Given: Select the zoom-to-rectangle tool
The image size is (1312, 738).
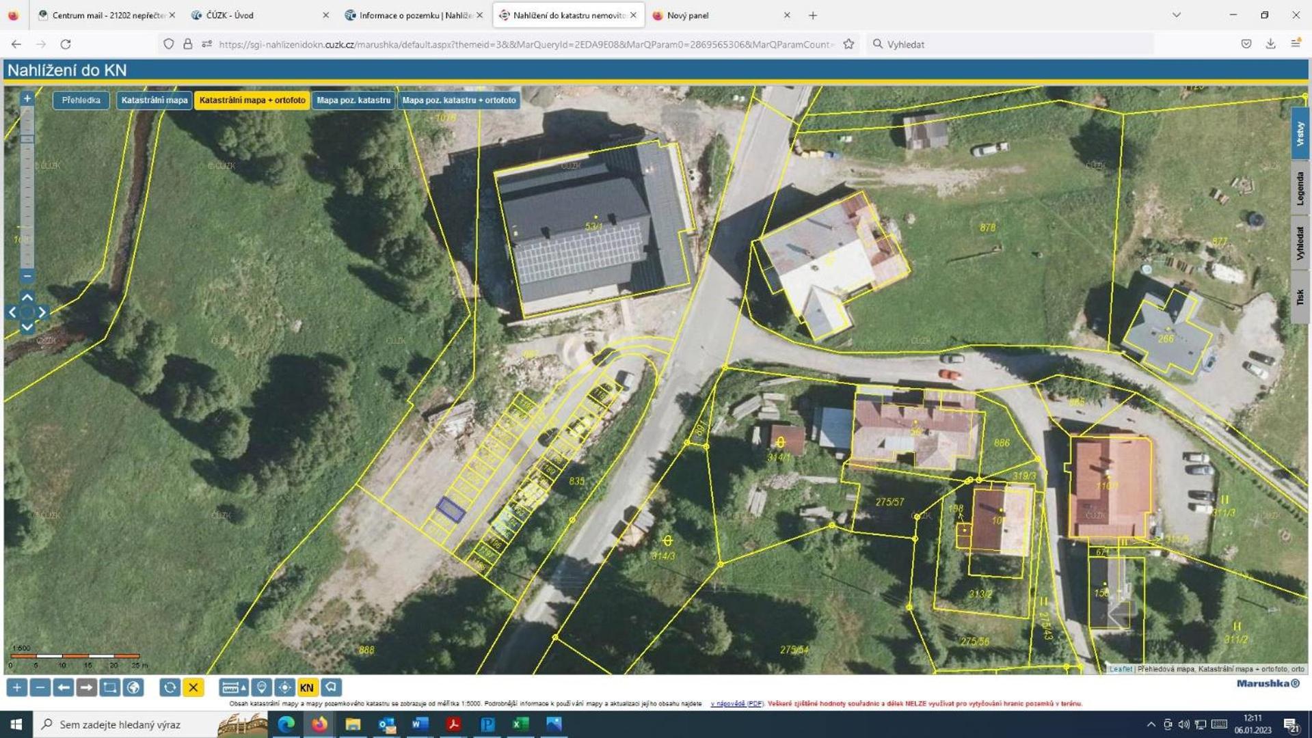Looking at the screenshot, I should (110, 687).
